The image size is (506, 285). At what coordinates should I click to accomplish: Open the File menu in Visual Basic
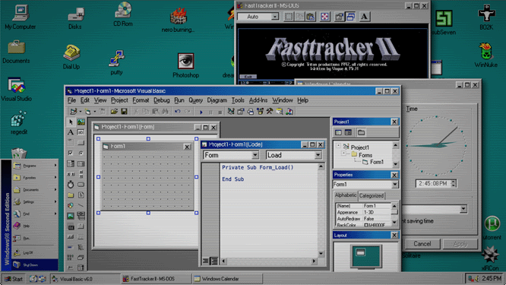point(71,100)
